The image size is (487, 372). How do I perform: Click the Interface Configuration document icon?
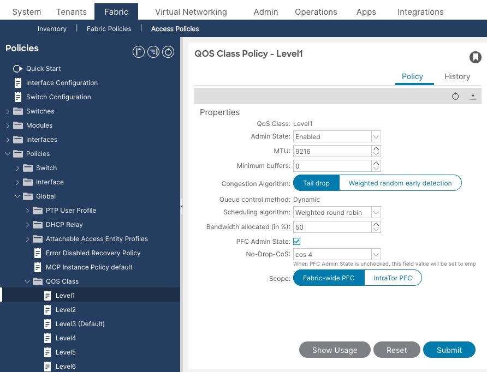[19, 83]
